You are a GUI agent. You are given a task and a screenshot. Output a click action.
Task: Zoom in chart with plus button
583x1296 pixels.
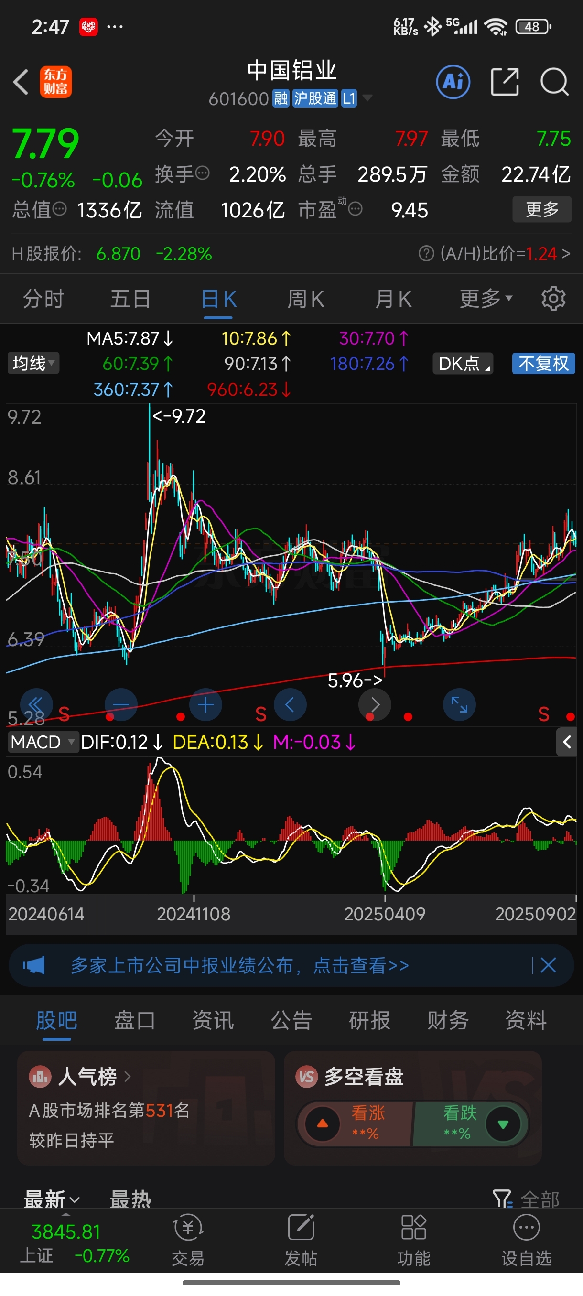[205, 704]
